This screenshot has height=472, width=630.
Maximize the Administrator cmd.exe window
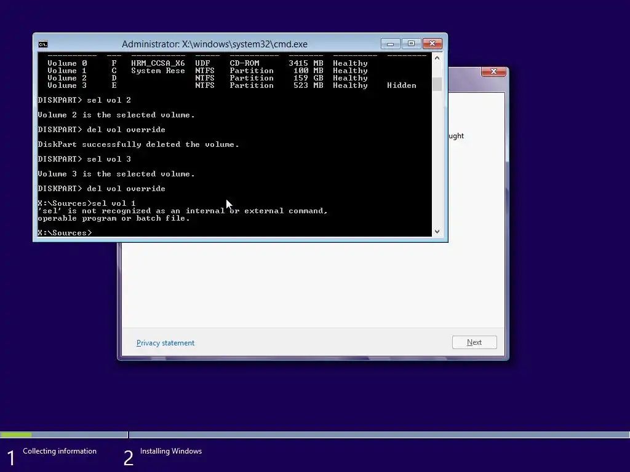pyautogui.click(x=411, y=44)
